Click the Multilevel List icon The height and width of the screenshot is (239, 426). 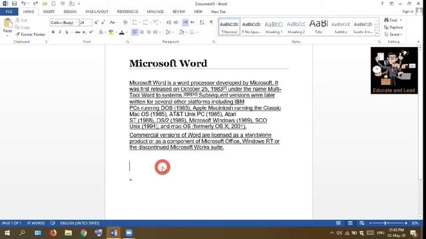(156, 23)
